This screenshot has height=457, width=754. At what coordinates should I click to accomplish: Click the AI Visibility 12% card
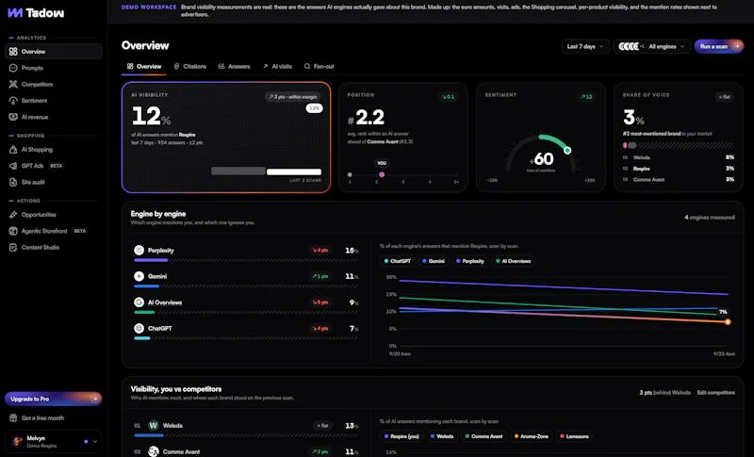(x=226, y=138)
